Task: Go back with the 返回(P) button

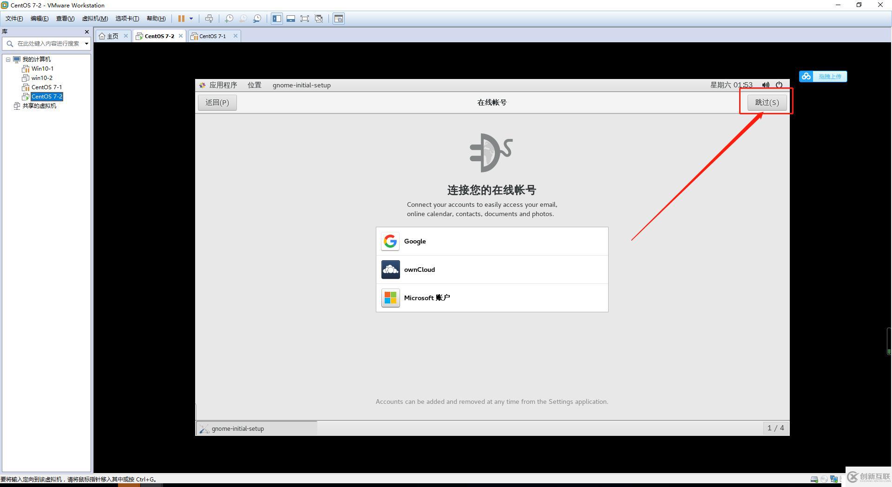Action: (217, 103)
